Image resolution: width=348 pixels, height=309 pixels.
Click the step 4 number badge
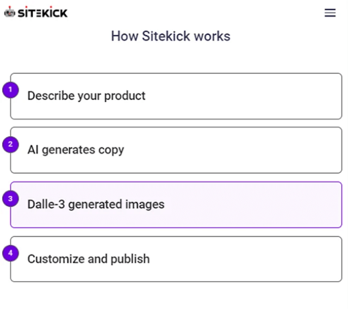10,253
